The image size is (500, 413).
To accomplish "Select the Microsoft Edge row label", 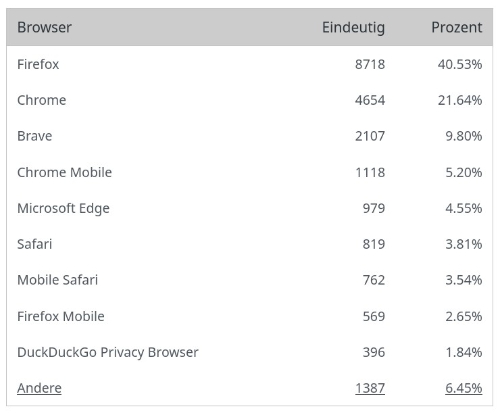I will tap(64, 208).
